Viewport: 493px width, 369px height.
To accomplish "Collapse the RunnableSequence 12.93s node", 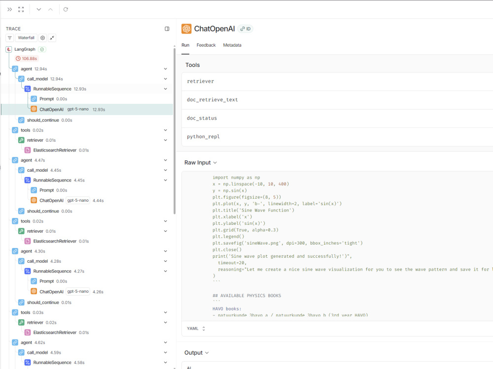I will pos(165,89).
